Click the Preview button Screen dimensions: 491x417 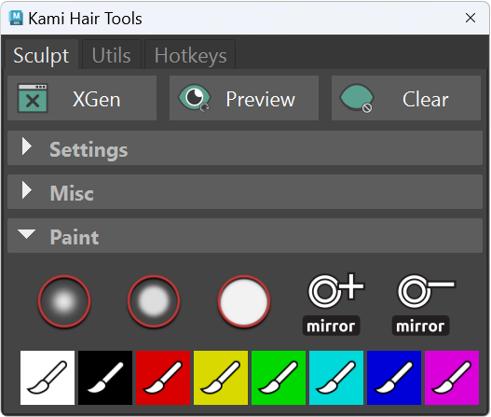pyautogui.click(x=244, y=98)
